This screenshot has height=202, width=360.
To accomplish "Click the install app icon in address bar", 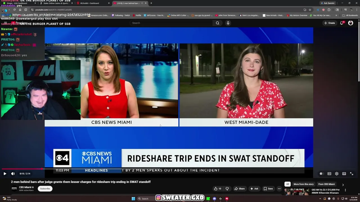I will pyautogui.click(x=305, y=10).
